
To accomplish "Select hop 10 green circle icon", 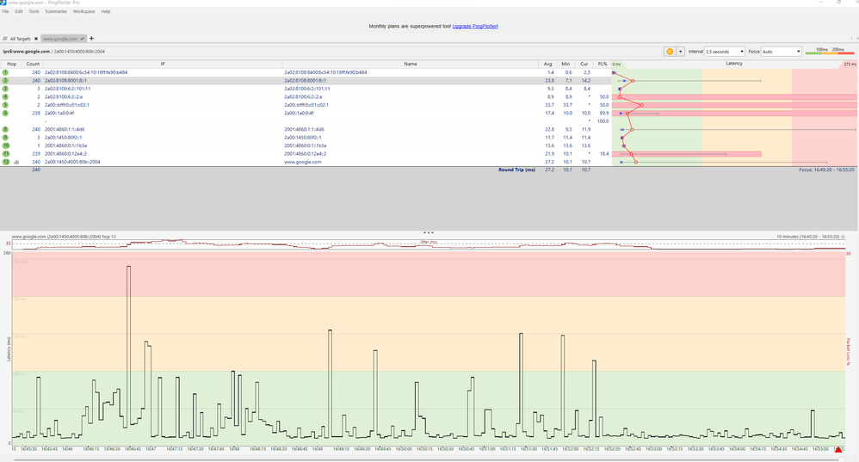I will click(x=5, y=145).
